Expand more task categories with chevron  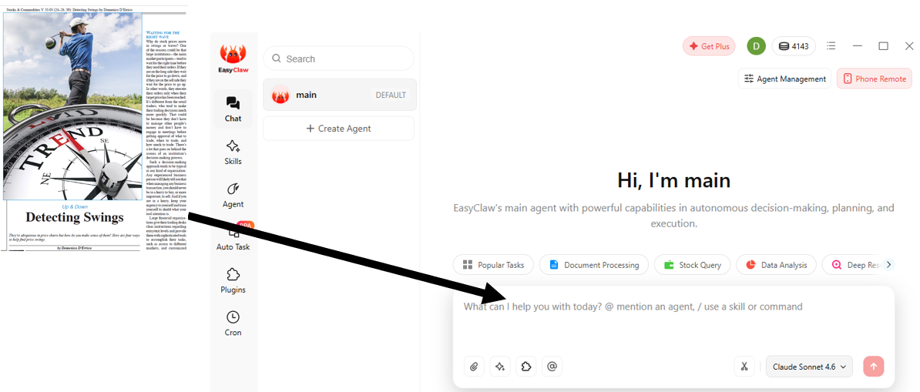click(889, 265)
